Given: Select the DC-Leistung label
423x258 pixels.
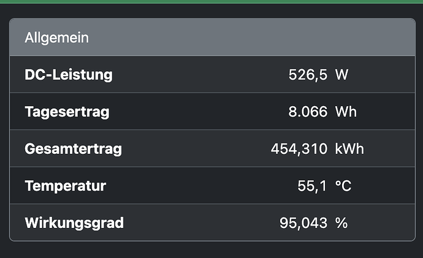Looking at the screenshot, I should click(69, 75).
